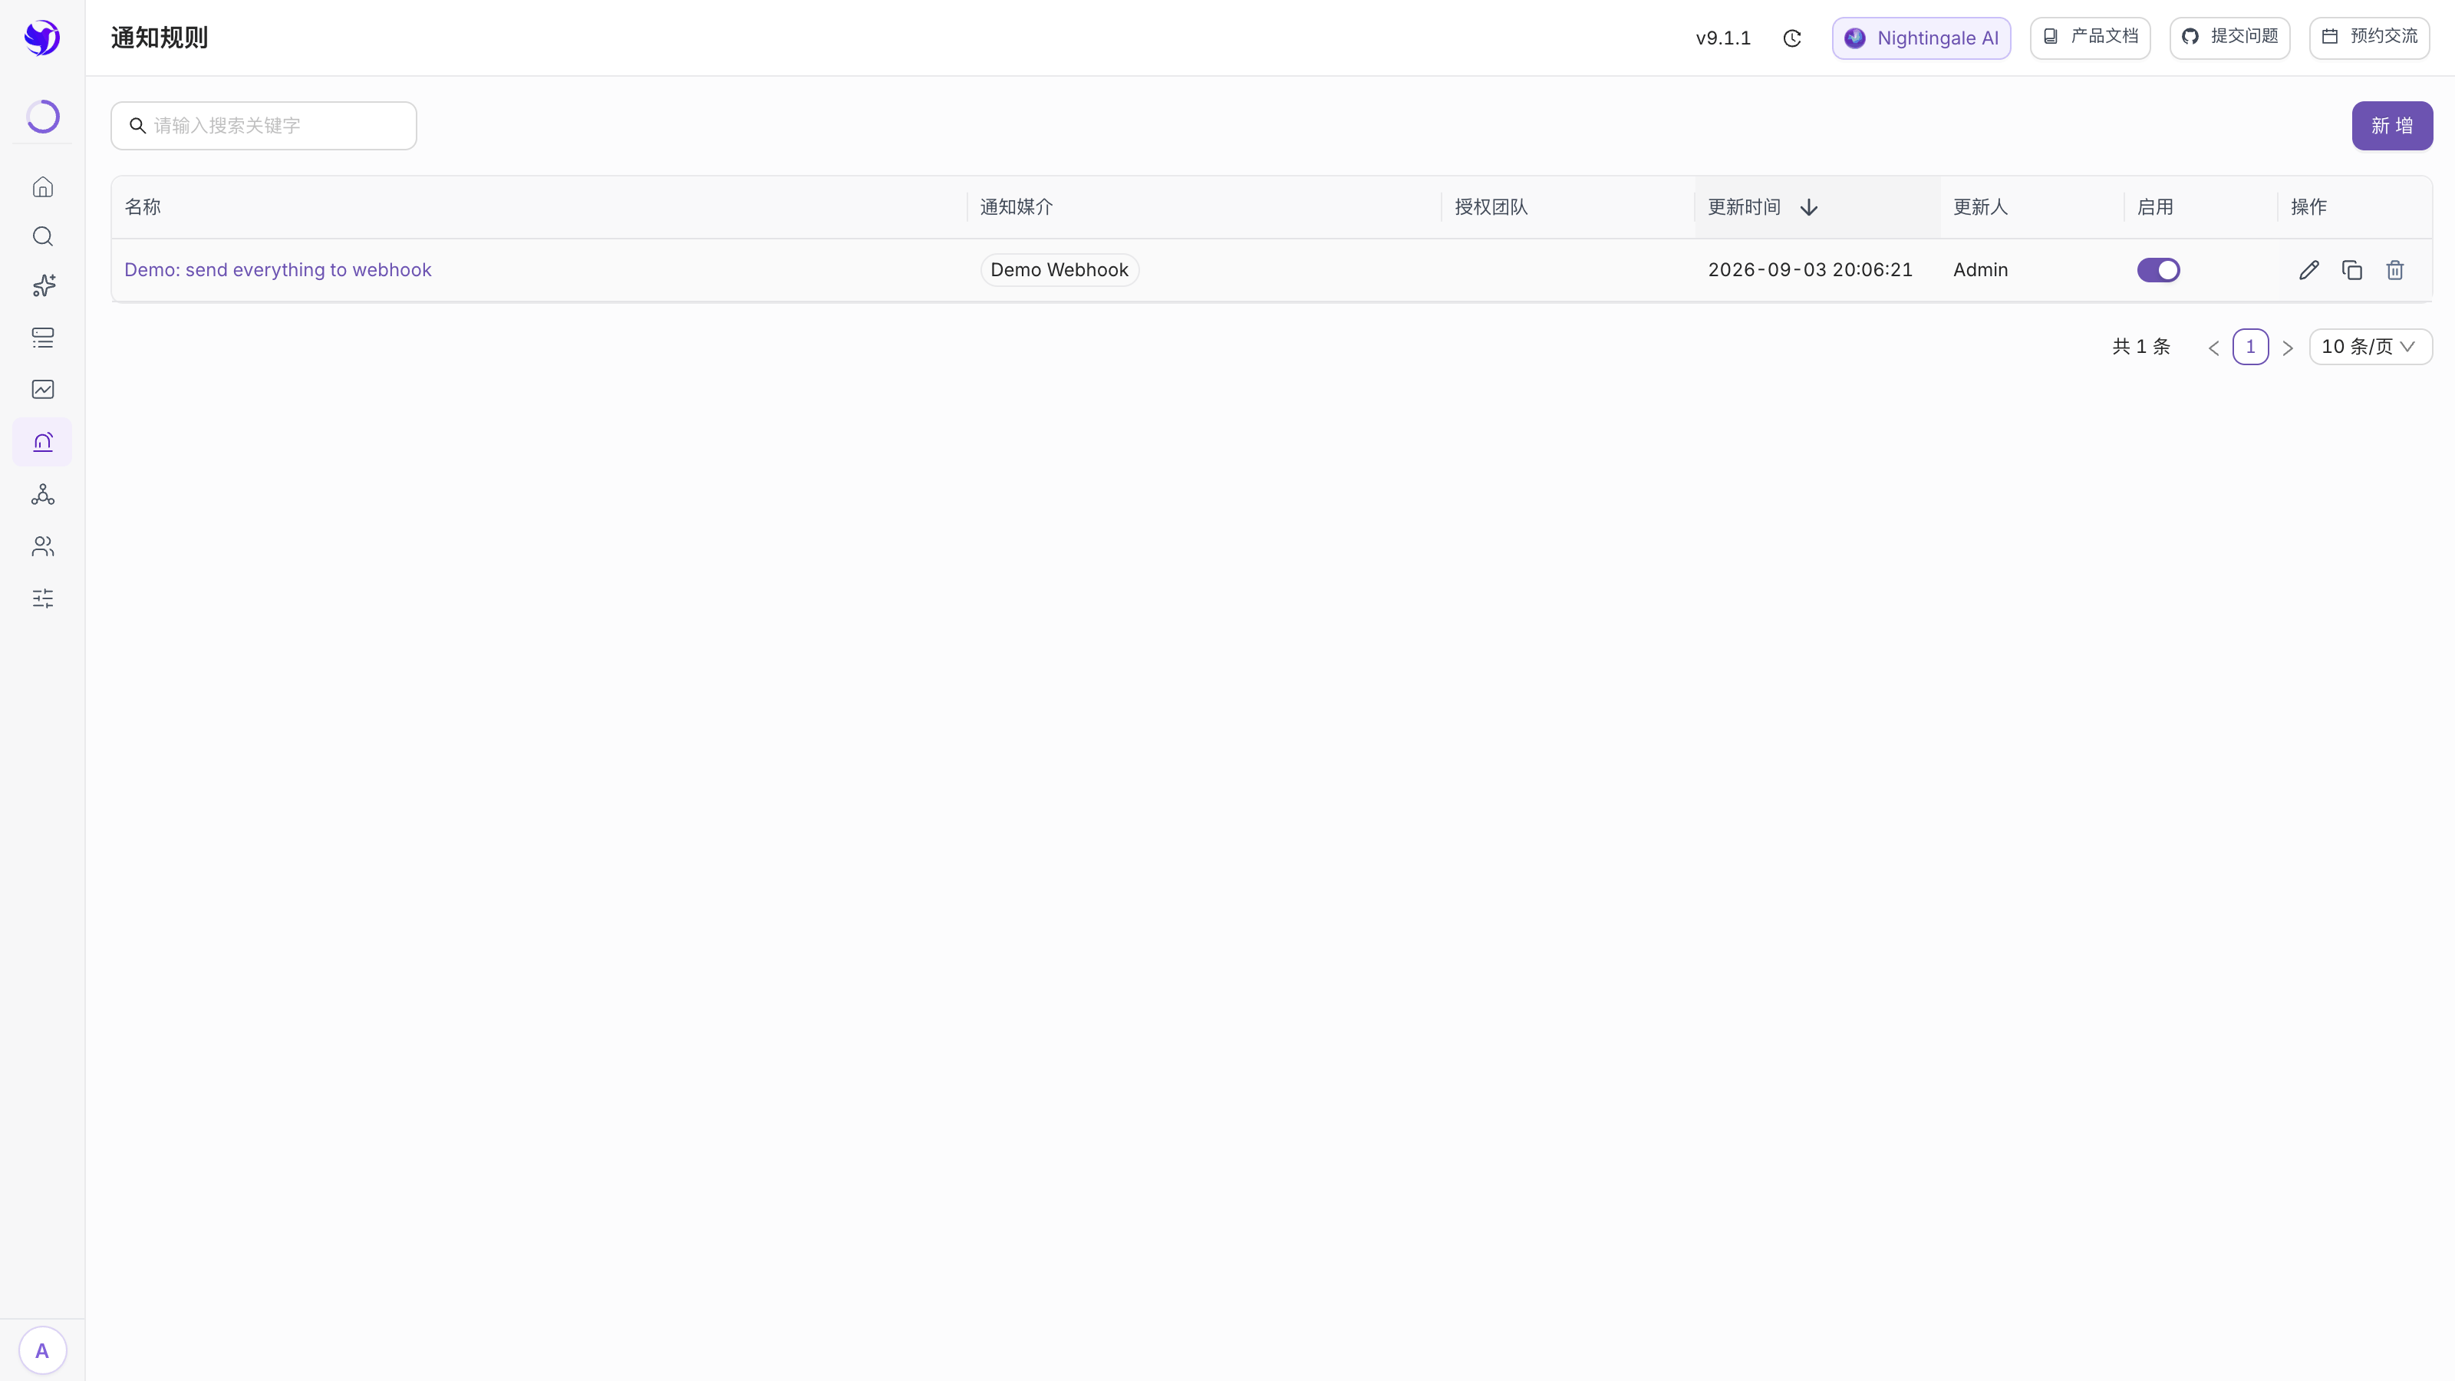Viewport: 2455px width, 1381px height.
Task: Open the 10 条/页 page size dropdown
Action: point(2370,347)
